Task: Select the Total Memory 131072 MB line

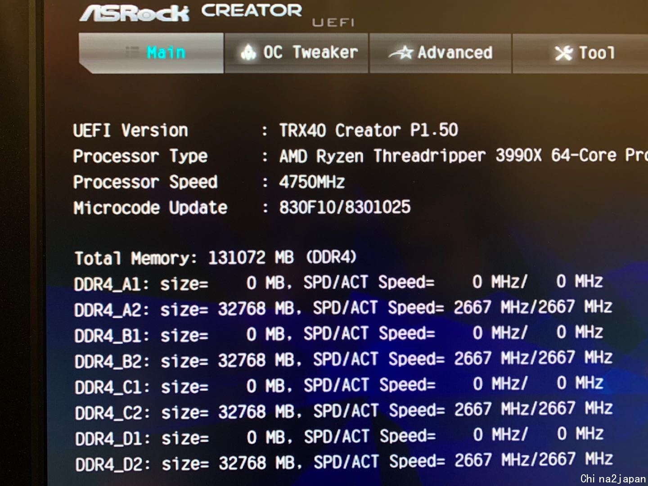Action: tap(216, 258)
